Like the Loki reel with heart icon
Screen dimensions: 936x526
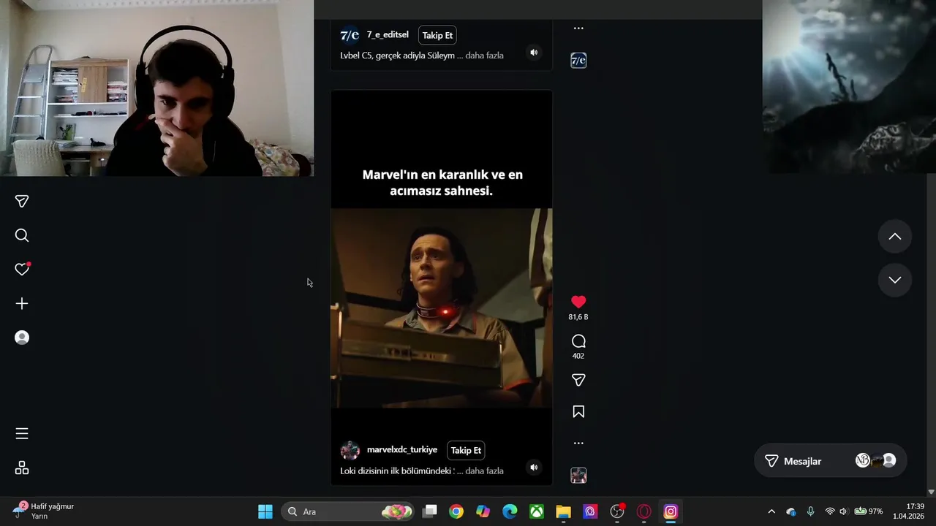[x=578, y=302]
